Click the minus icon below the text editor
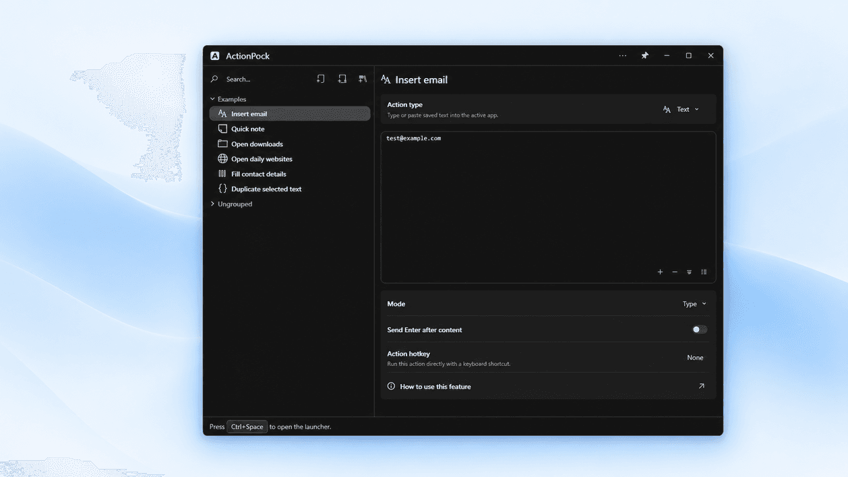This screenshot has height=477, width=848. tap(675, 272)
